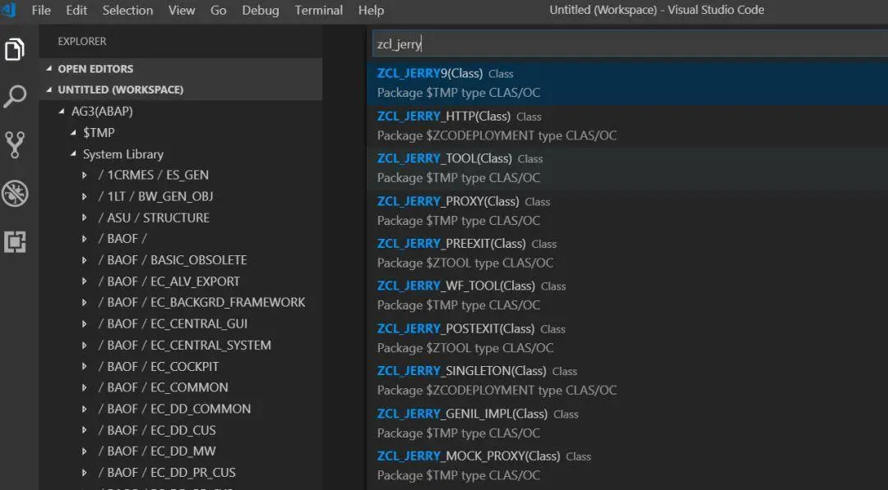Pick ZCL_JERRY_SINGLETON(Class) from results
The image size is (888, 490).
click(x=627, y=380)
